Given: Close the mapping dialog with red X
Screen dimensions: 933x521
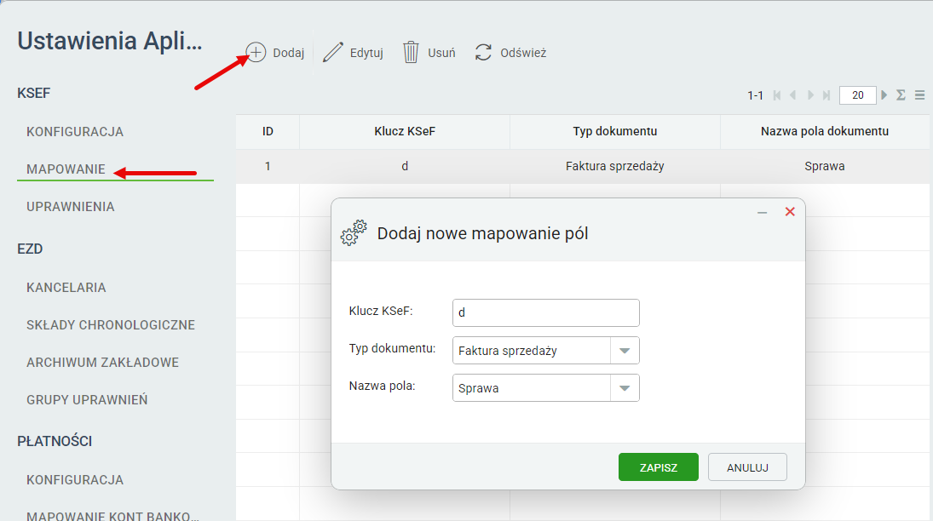Looking at the screenshot, I should pyautogui.click(x=790, y=212).
